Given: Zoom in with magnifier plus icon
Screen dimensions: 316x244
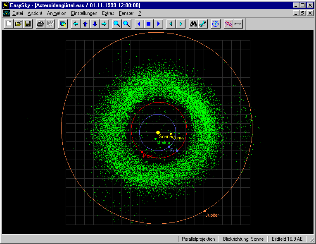Looking at the screenshot, I should (117, 24).
